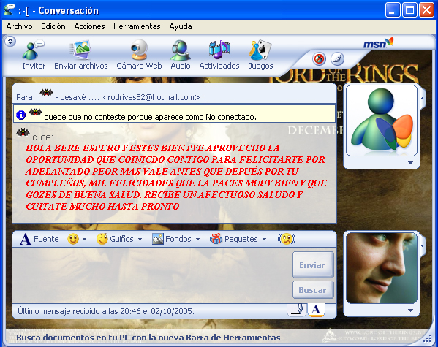Open the Herramientas menu

coord(137,26)
